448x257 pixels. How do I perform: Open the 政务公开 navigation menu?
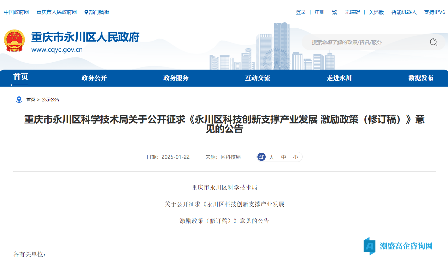pos(94,78)
